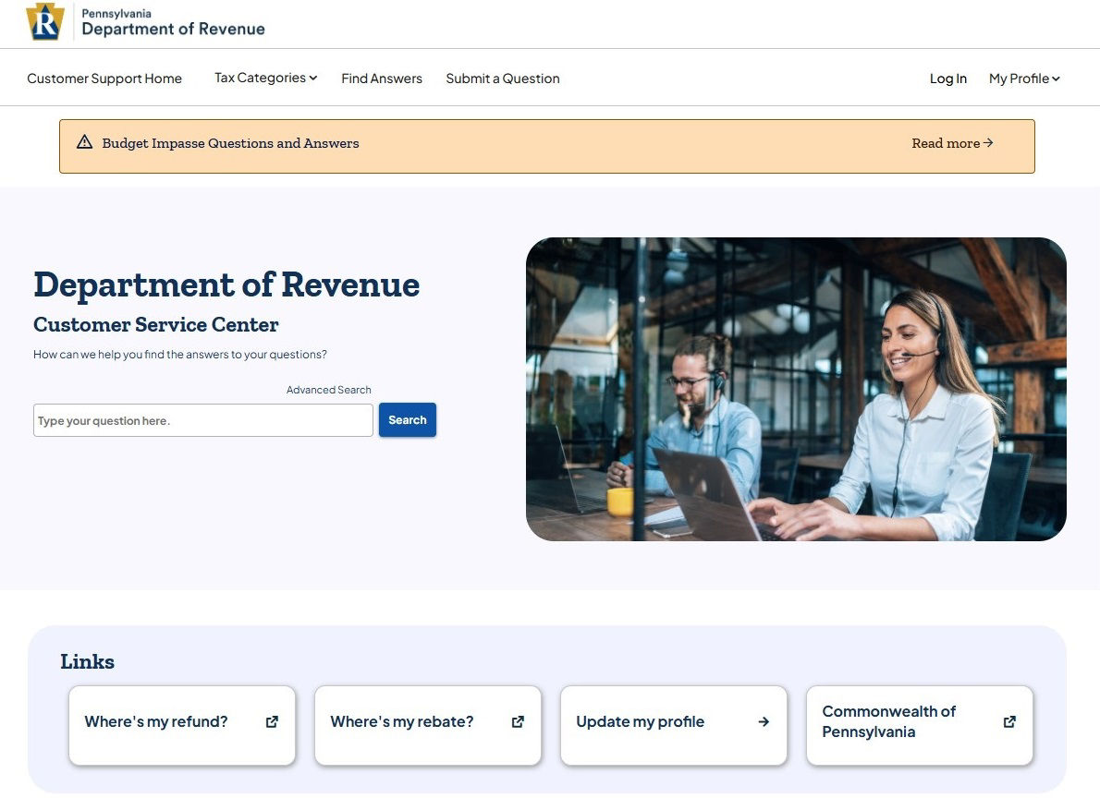Open the external link icon on Where's my refund
1100x810 pixels.
coord(272,721)
